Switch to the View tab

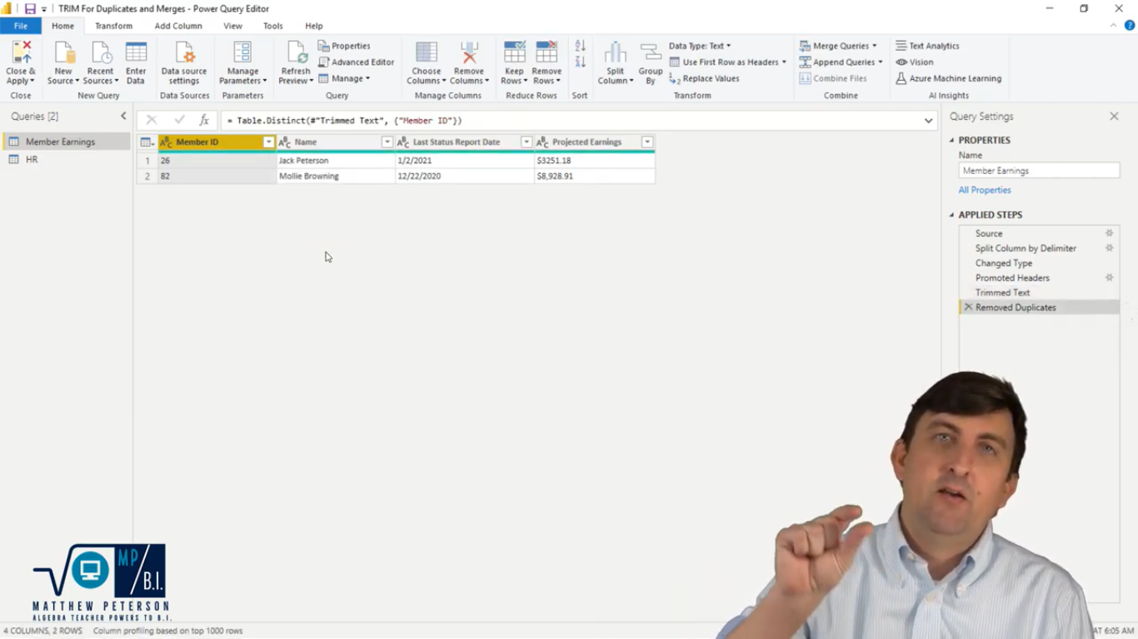(x=232, y=26)
